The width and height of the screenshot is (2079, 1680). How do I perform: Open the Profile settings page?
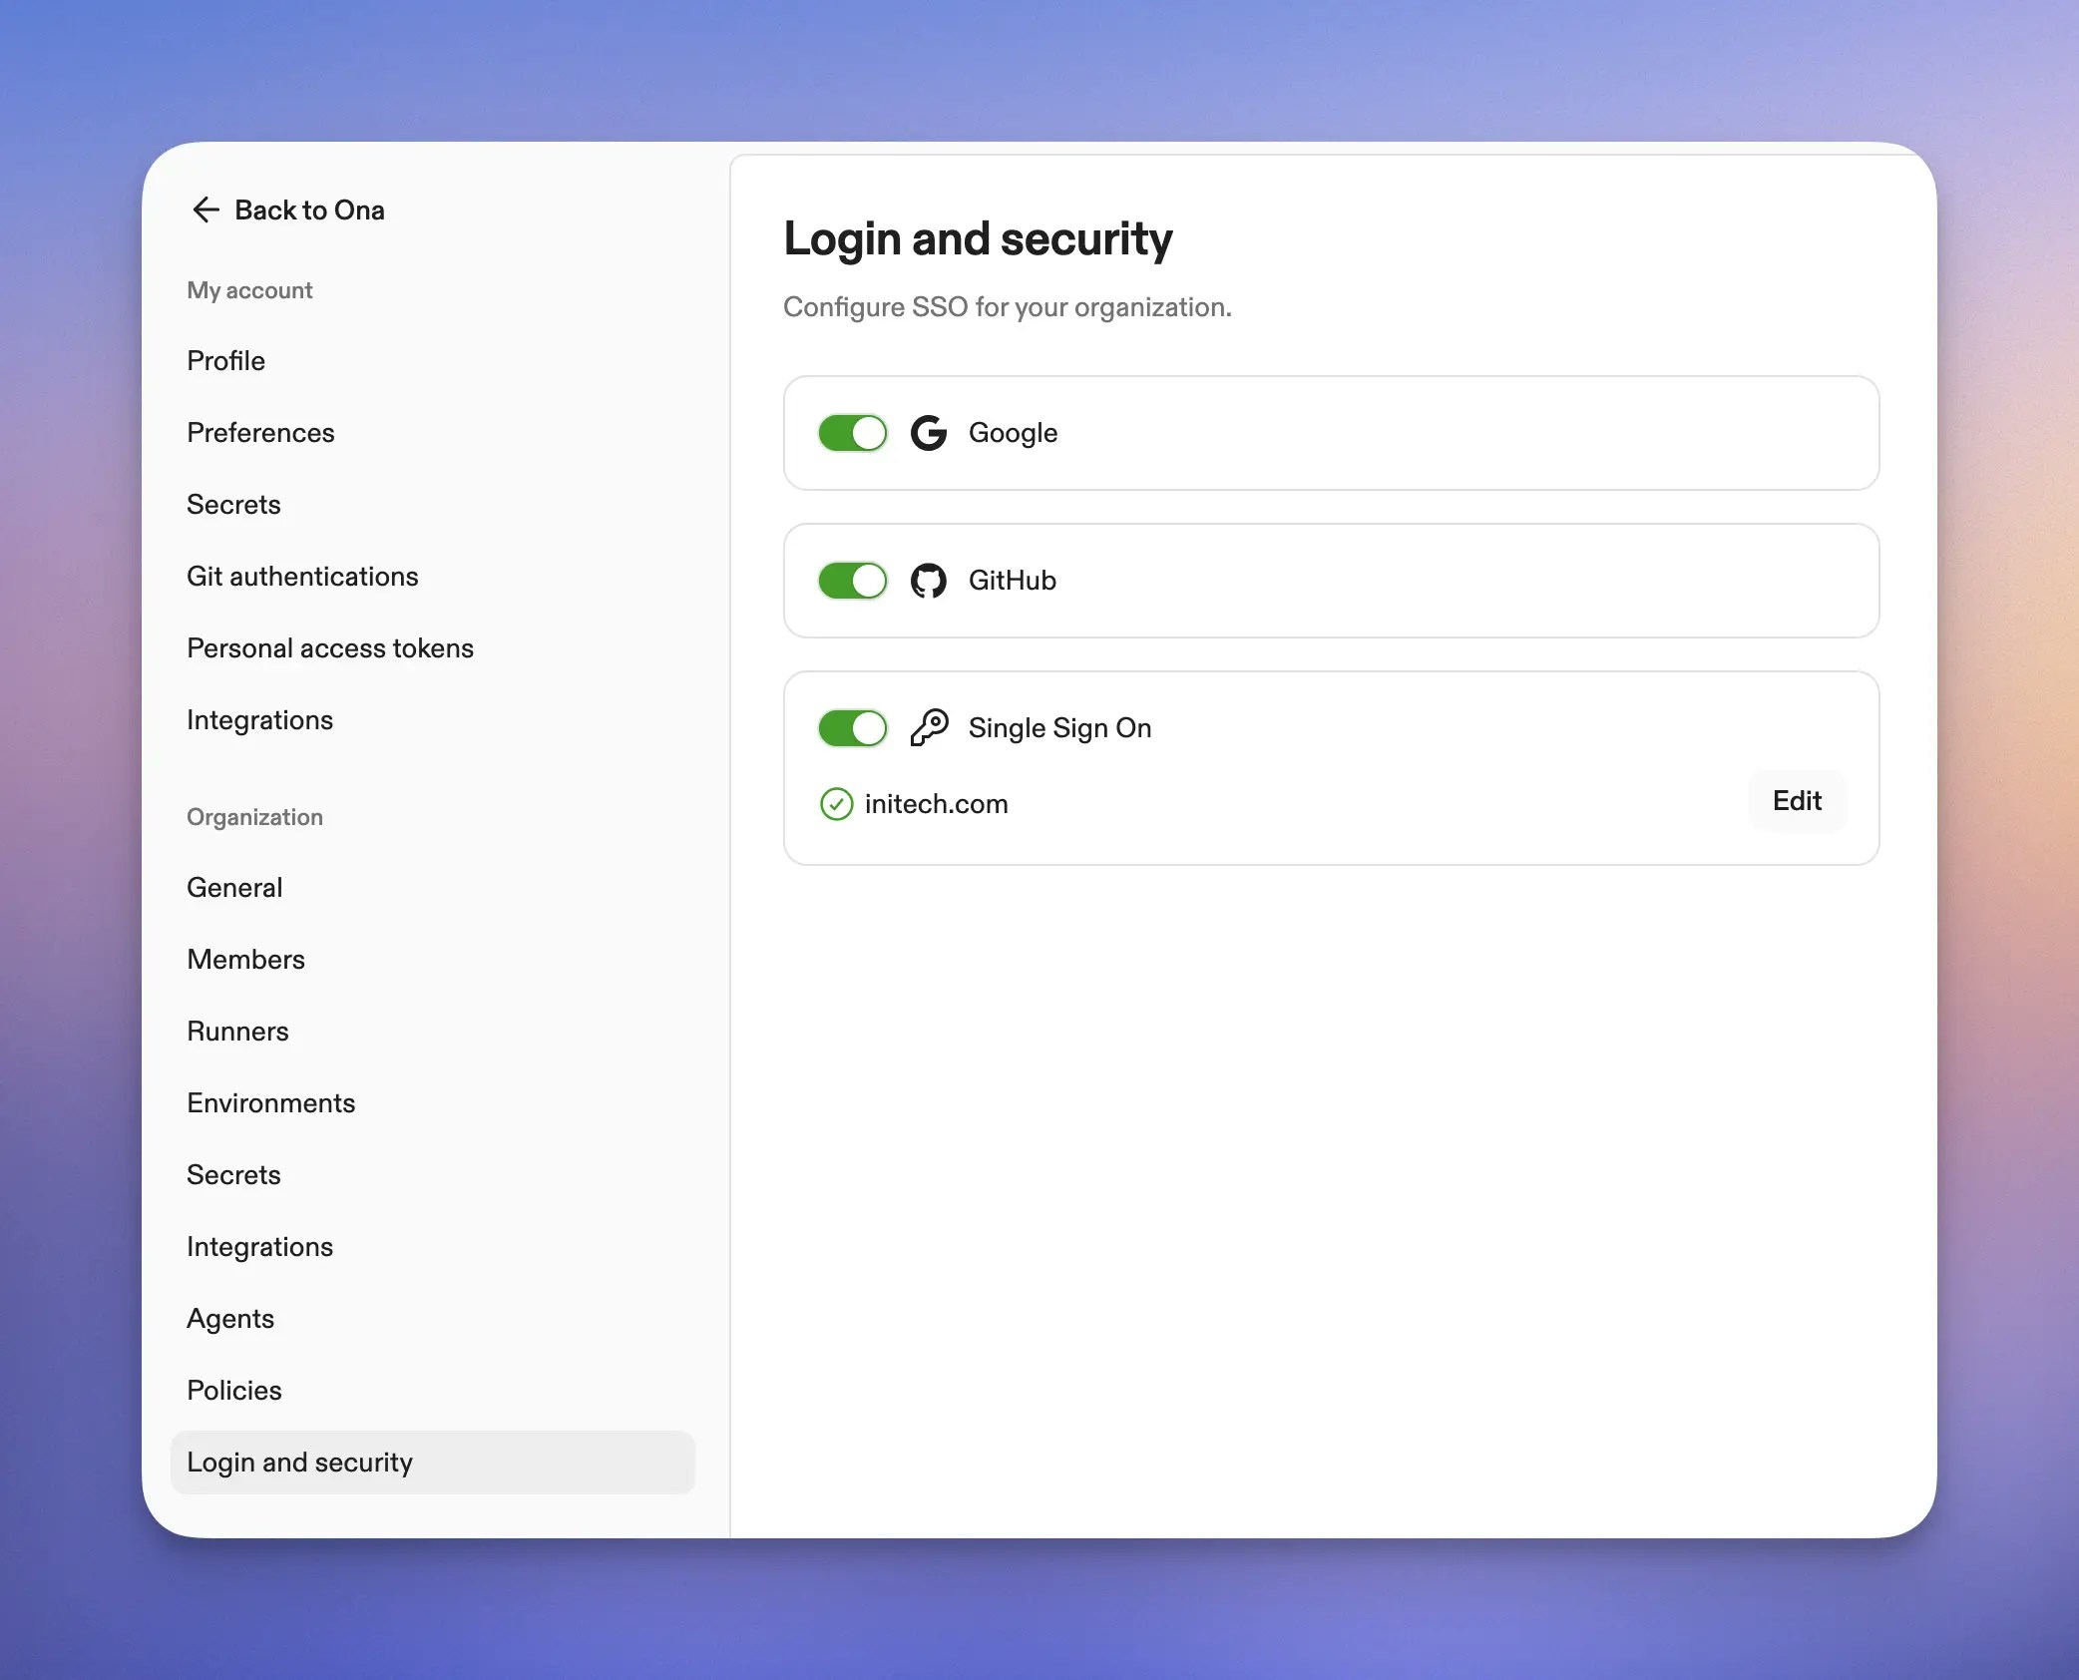(226, 361)
